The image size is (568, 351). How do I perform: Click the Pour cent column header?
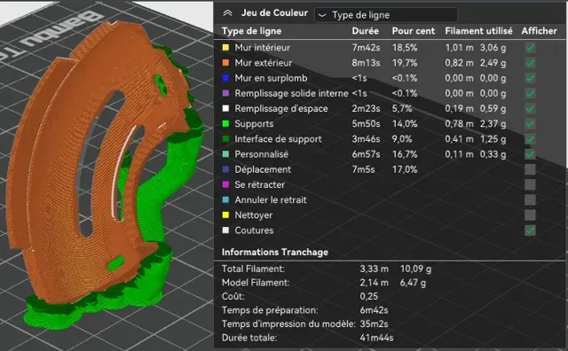pos(413,31)
